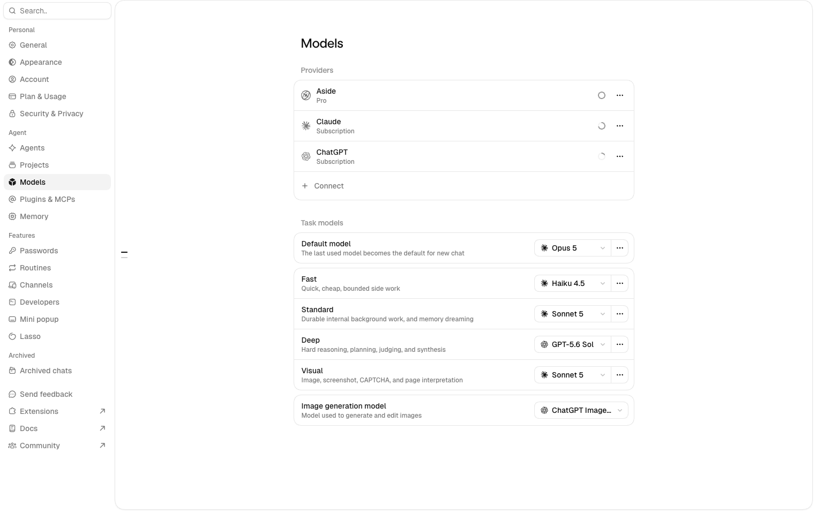Expand the Deep model GPT-5.6 dropdown
This screenshot has width=816, height=513.
[x=573, y=344]
